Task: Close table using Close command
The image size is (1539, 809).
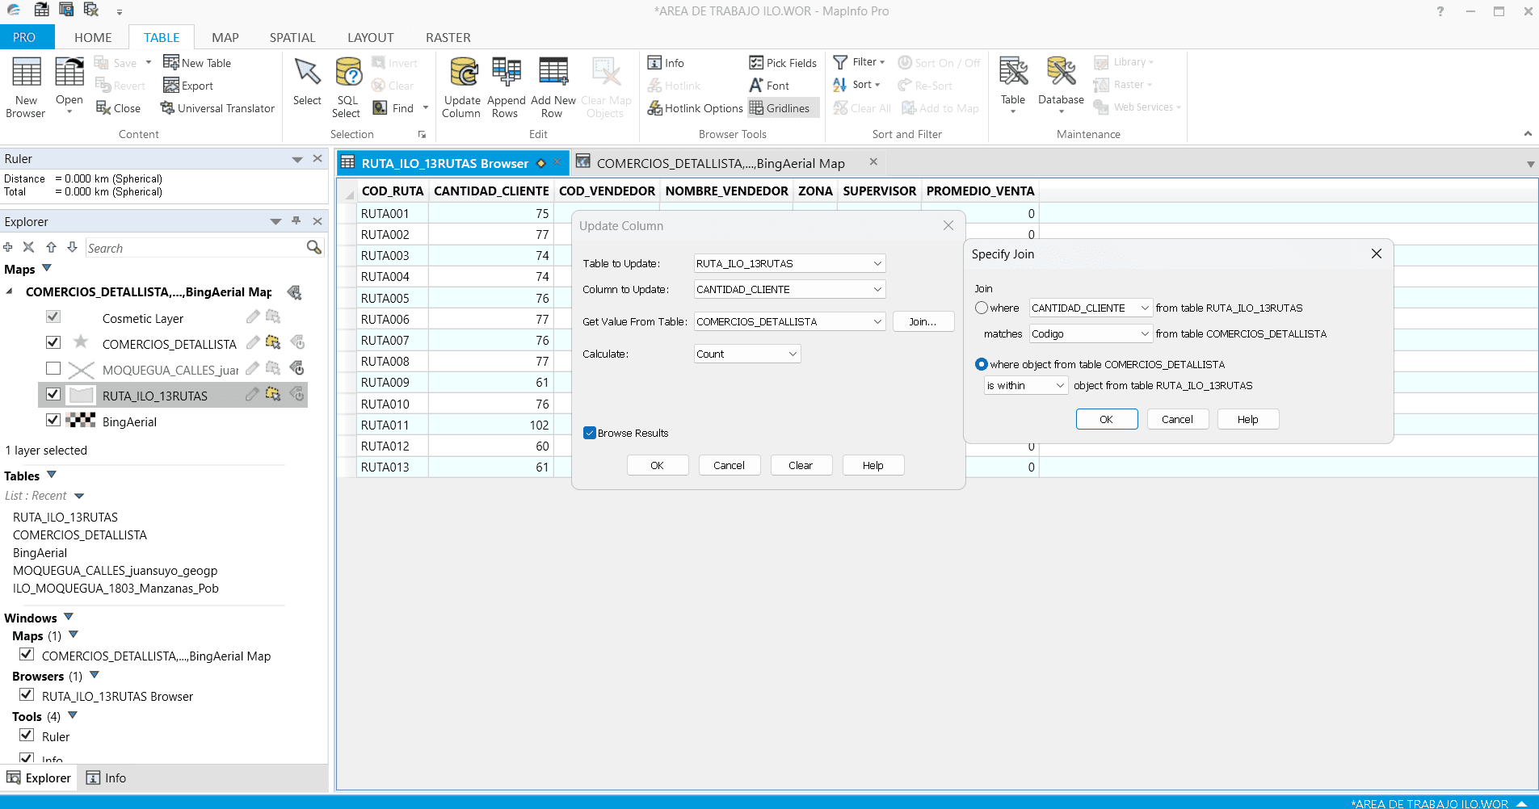Action: pyautogui.click(x=118, y=107)
